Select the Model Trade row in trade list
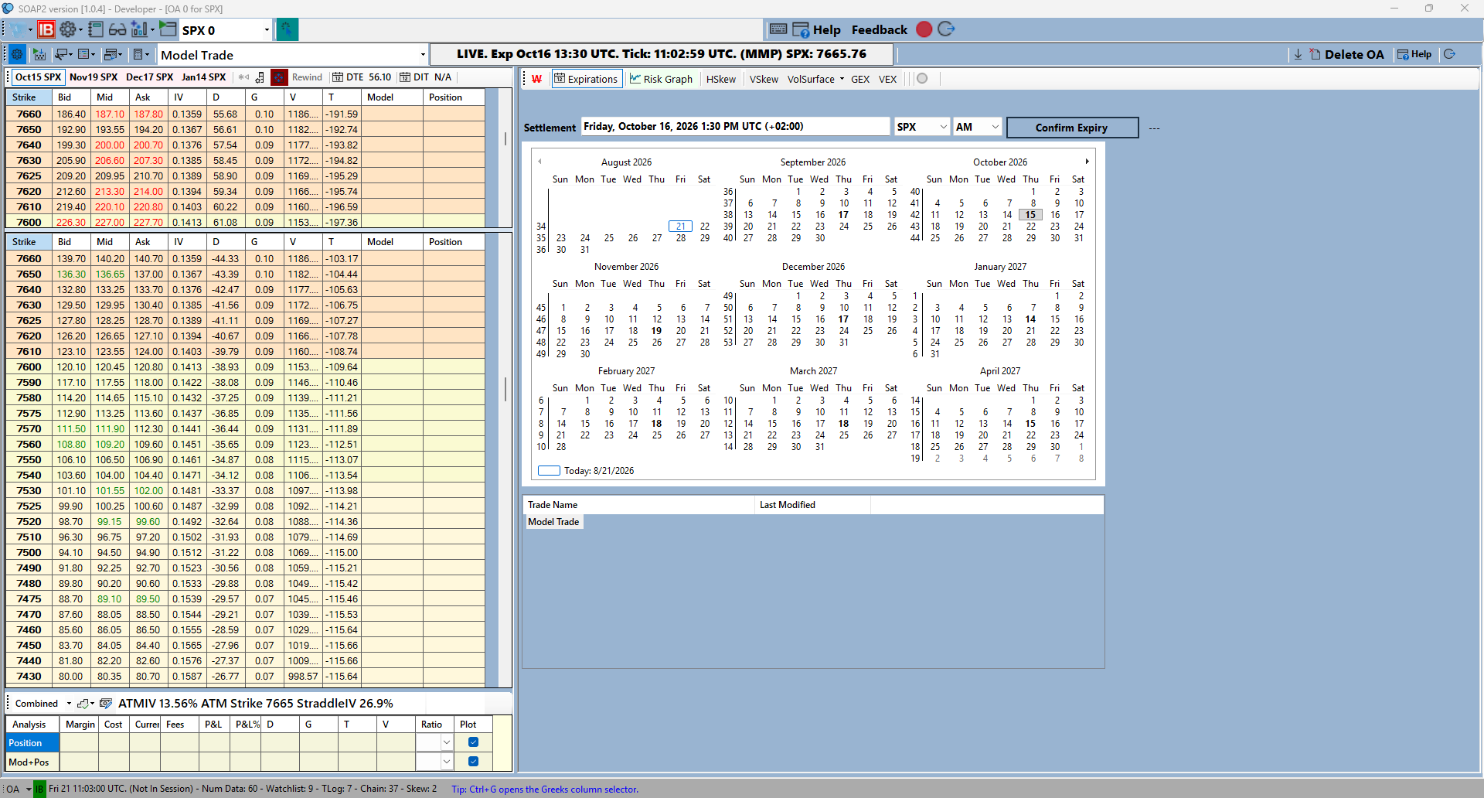1484x798 pixels. [x=553, y=522]
